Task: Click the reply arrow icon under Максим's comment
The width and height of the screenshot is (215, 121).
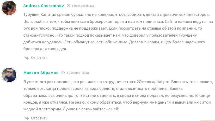Action: (x=26, y=118)
